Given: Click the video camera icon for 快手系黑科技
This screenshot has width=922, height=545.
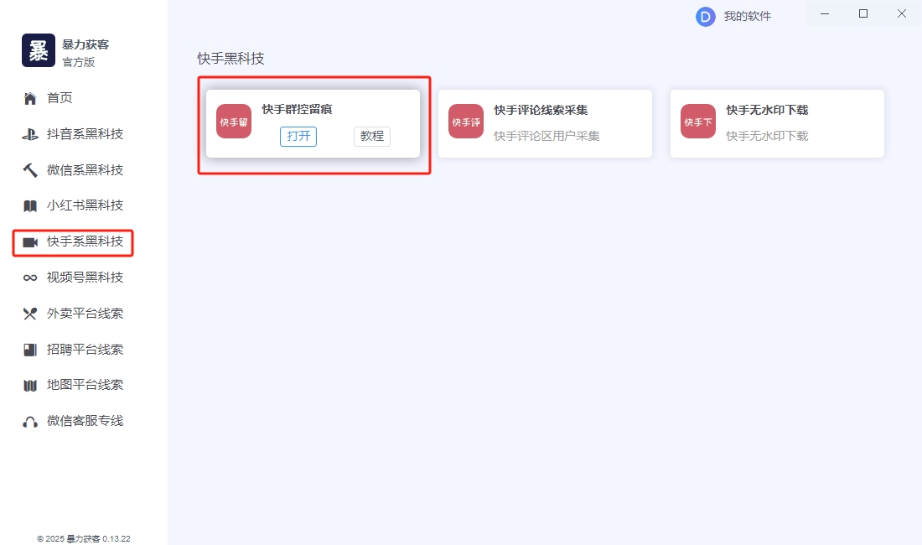Looking at the screenshot, I should [x=30, y=242].
